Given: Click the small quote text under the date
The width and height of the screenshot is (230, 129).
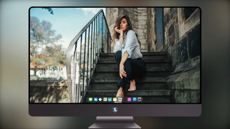Looking at the screenshot, I should point(61,81).
